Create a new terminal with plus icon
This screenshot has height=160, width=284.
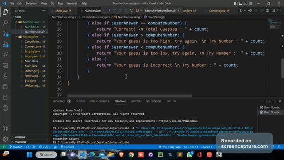coord(266,101)
